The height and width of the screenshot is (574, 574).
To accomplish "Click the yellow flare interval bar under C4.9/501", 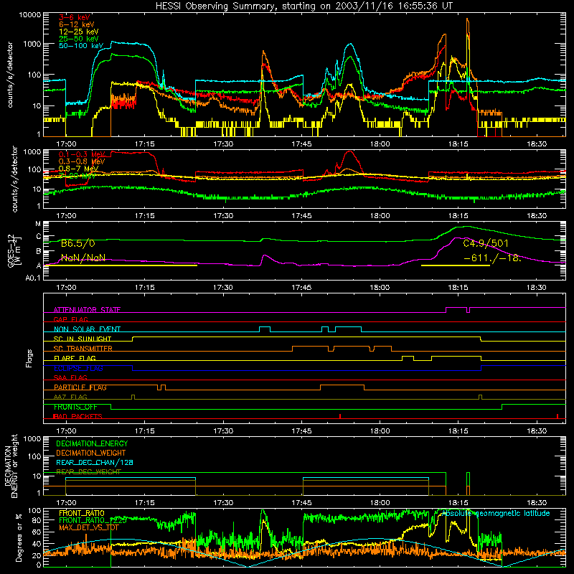I will click(x=456, y=265).
